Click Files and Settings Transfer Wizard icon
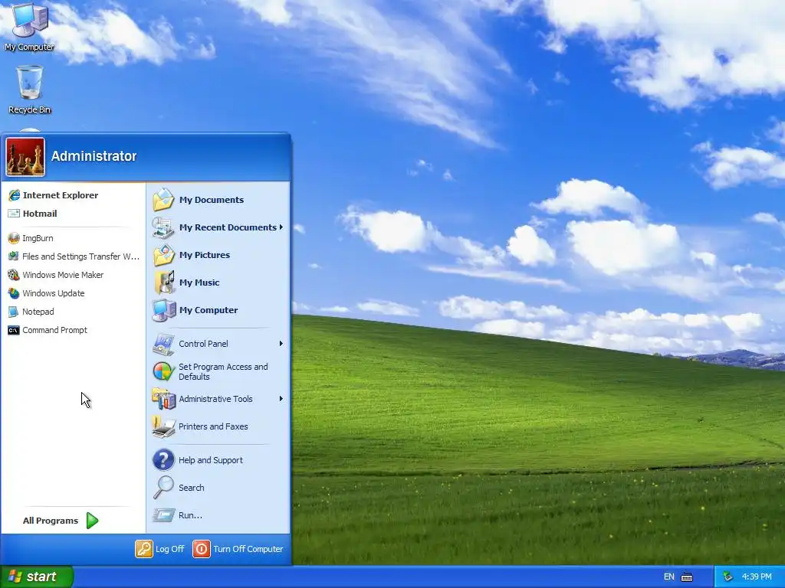The width and height of the screenshot is (785, 588). pyautogui.click(x=14, y=256)
